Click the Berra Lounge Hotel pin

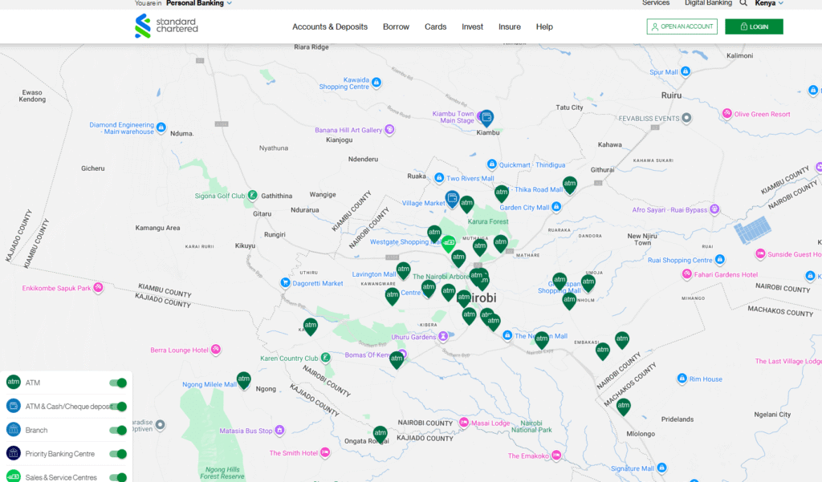pyautogui.click(x=215, y=350)
